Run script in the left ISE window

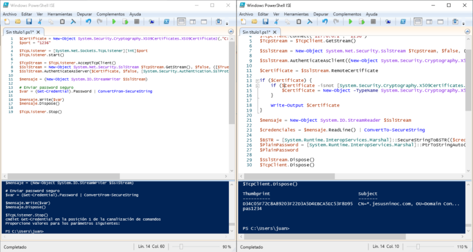[x=114, y=22]
